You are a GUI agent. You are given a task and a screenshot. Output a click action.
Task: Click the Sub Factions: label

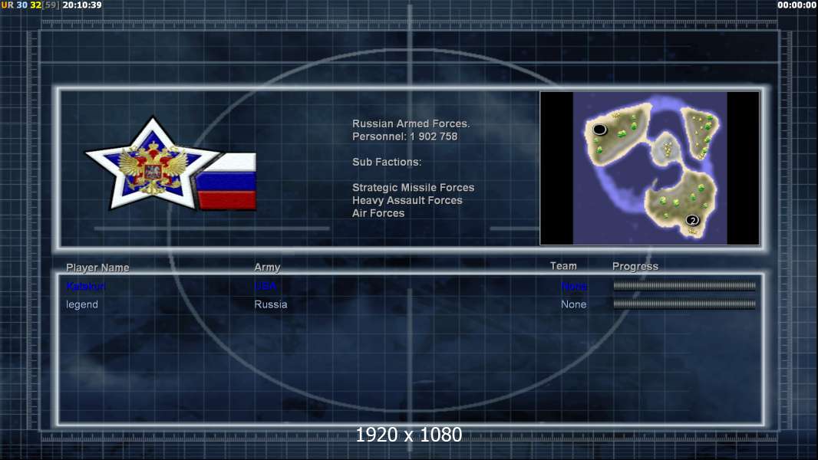(387, 162)
